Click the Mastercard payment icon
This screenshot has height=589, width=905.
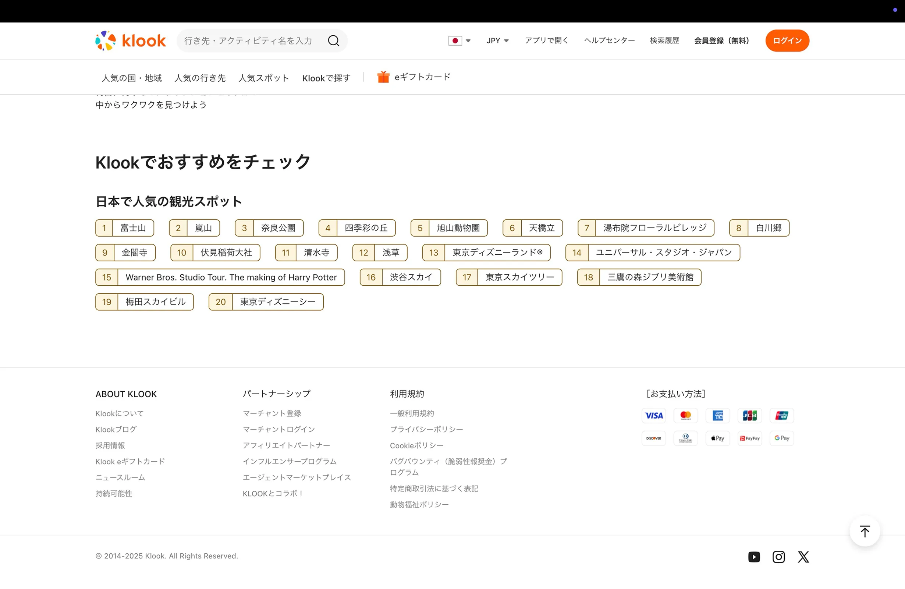686,416
